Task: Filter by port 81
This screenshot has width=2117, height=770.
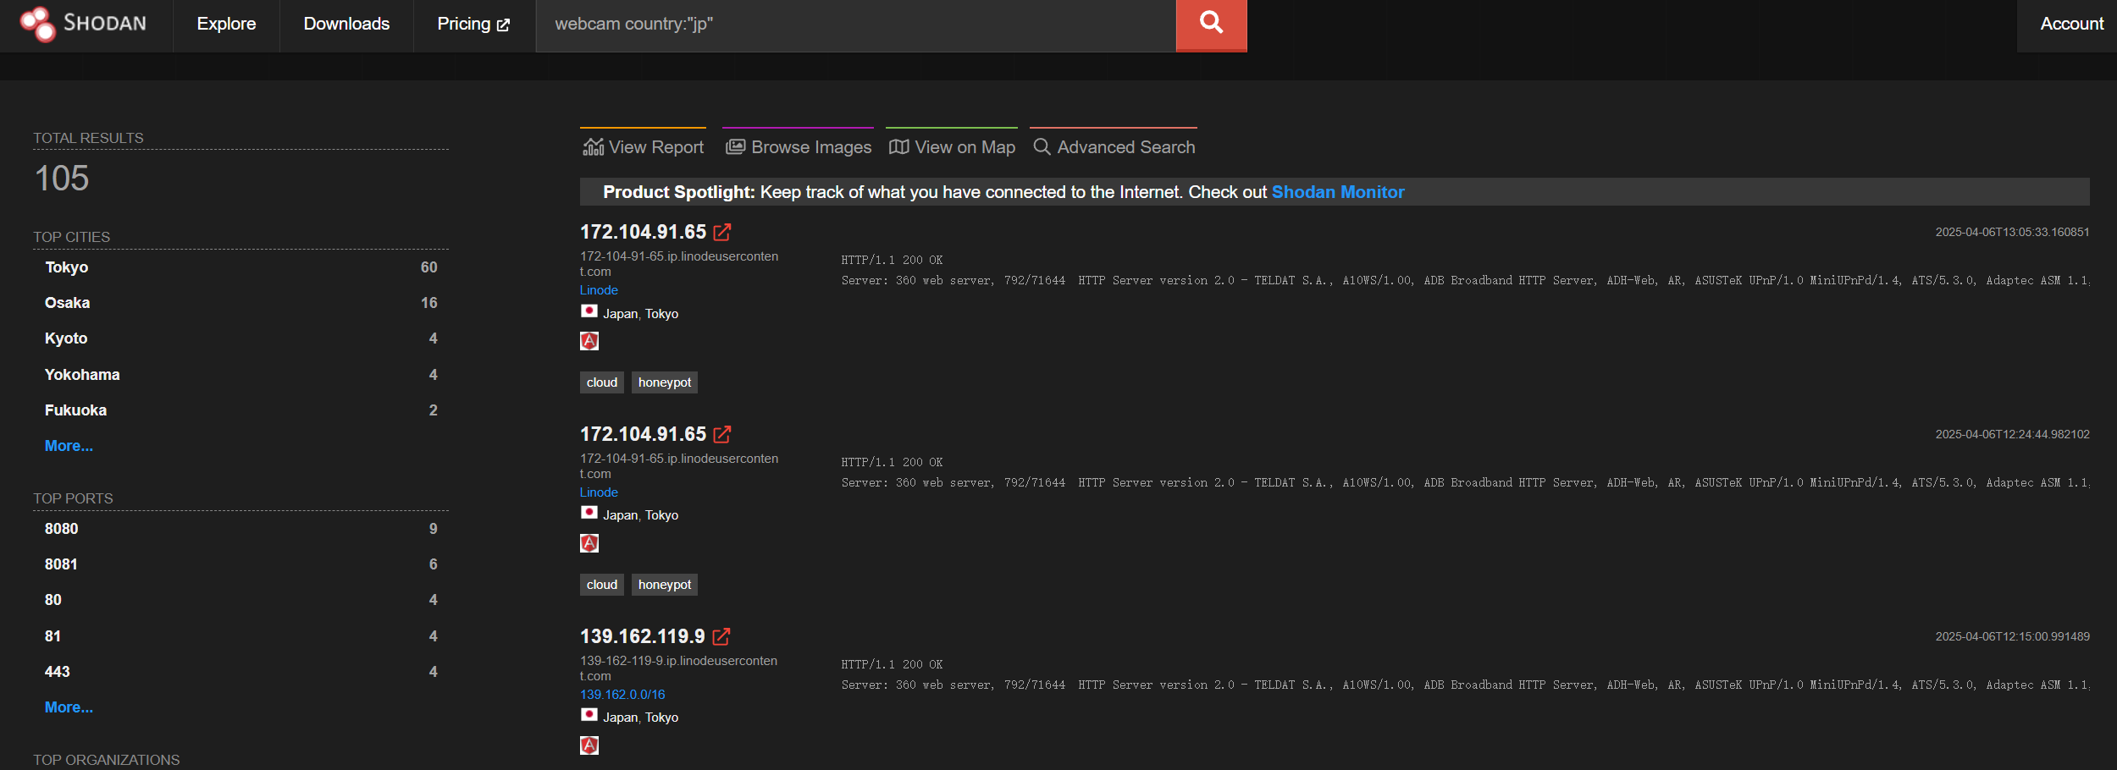Action: point(53,636)
